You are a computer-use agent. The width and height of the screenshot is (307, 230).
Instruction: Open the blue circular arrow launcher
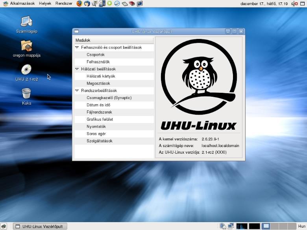click(117, 4)
